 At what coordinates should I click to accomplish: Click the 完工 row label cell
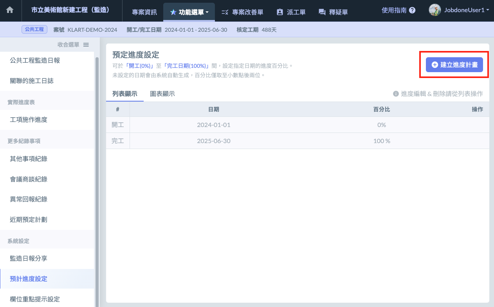(118, 141)
